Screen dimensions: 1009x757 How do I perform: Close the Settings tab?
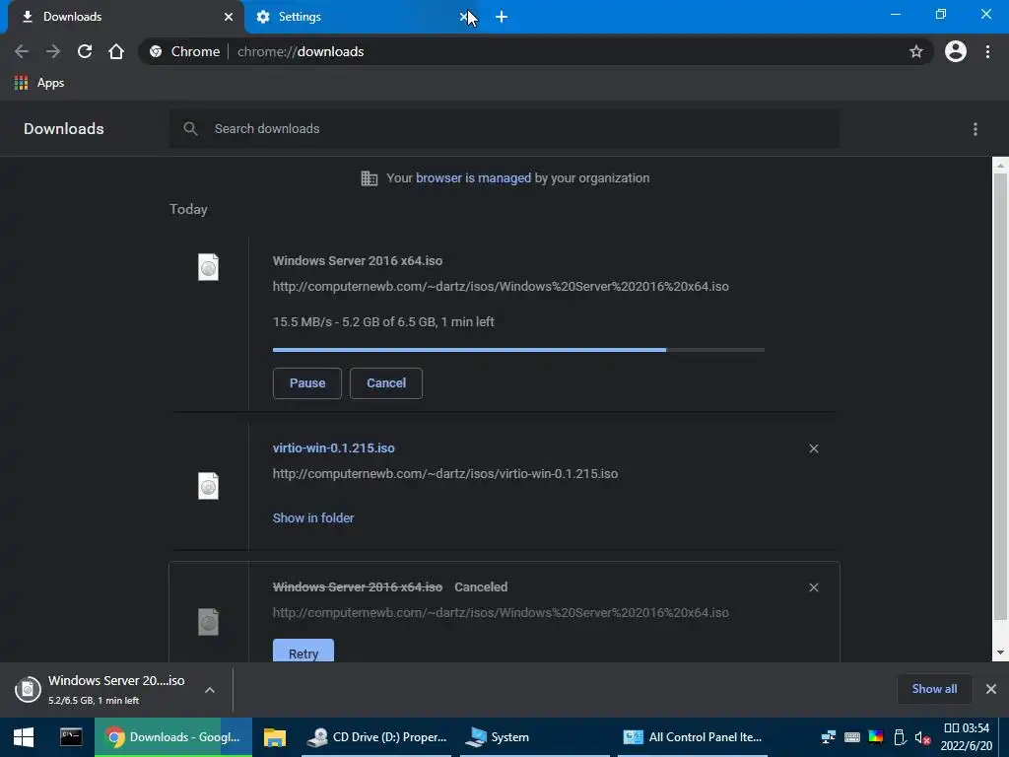(463, 17)
